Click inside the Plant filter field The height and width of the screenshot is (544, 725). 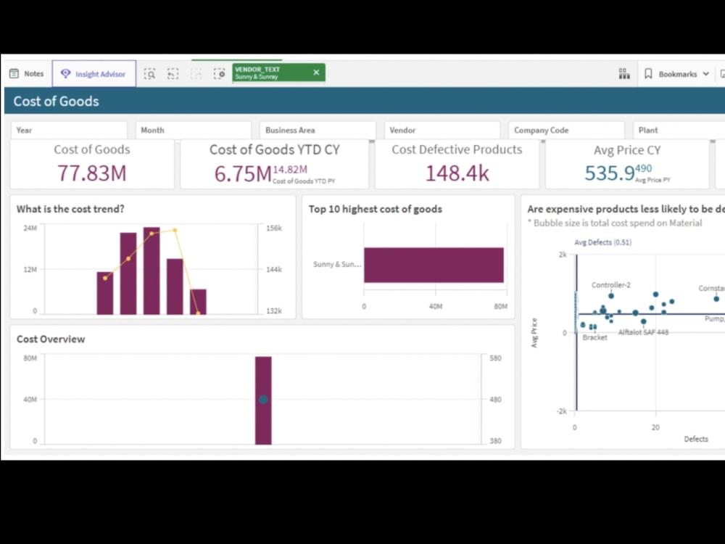click(678, 130)
